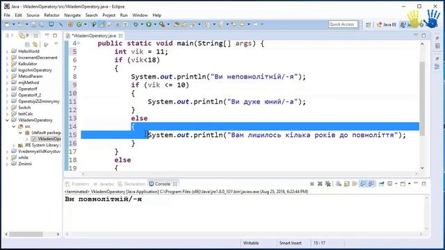445x250 pixels.
Task: Click the Debug bug toolbar icon
Action: tap(136, 24)
